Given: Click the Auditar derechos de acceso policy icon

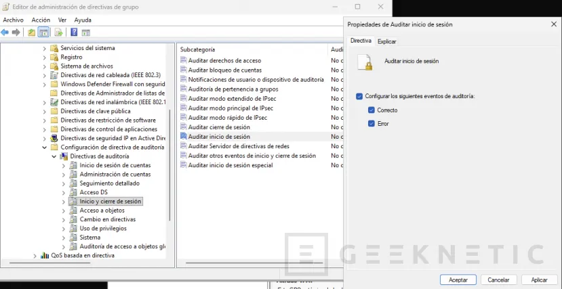Looking at the screenshot, I should click(184, 60).
